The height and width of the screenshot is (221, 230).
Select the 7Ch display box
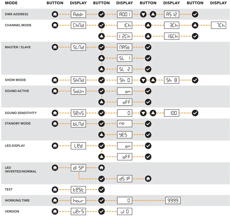[218, 25]
